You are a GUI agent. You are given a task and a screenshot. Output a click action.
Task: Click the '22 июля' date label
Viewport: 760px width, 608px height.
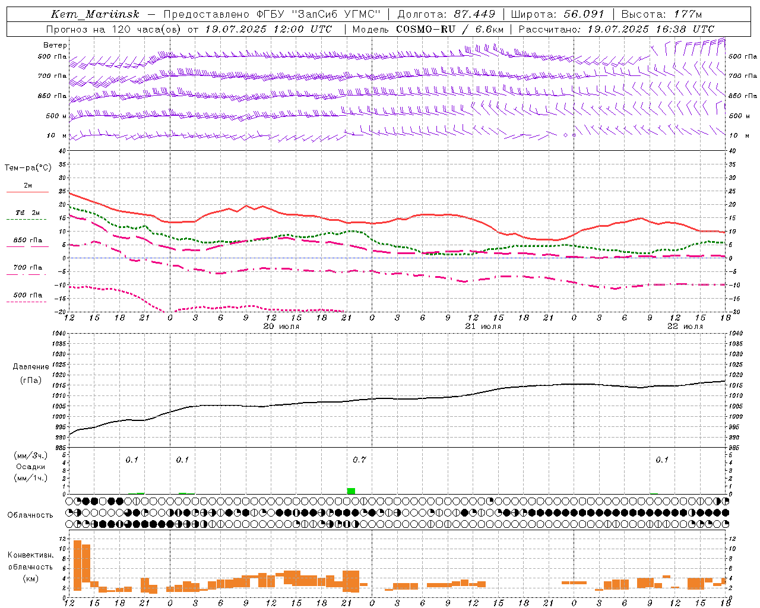[685, 327]
